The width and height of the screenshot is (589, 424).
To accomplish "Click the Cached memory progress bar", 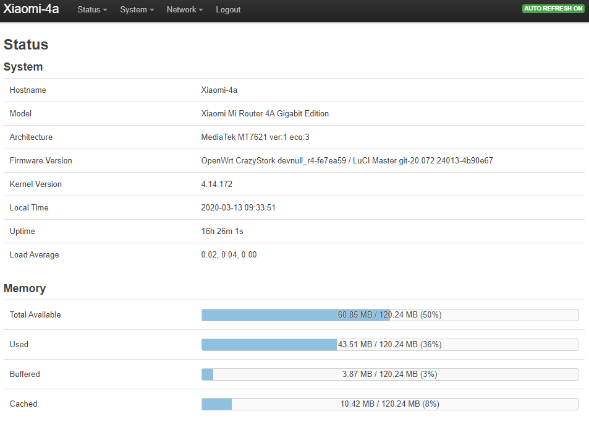I will (x=389, y=404).
